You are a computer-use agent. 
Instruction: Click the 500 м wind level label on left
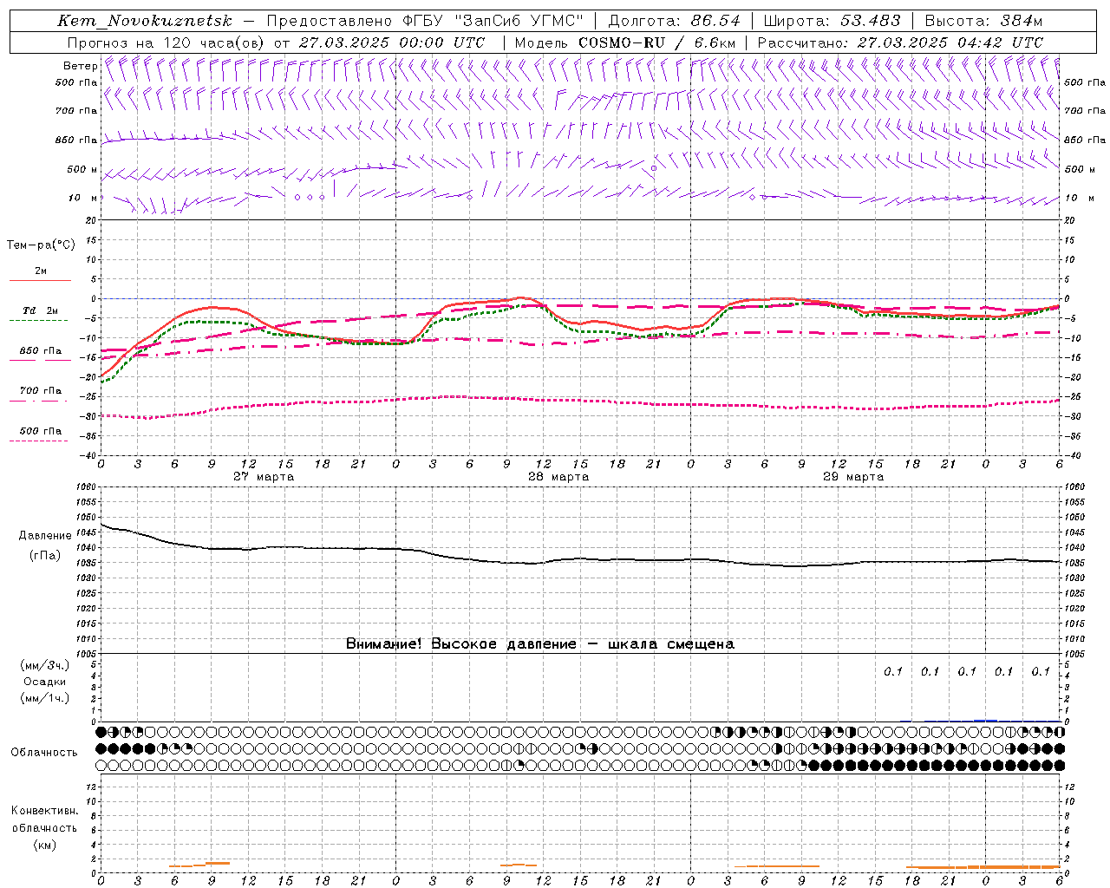(x=83, y=170)
